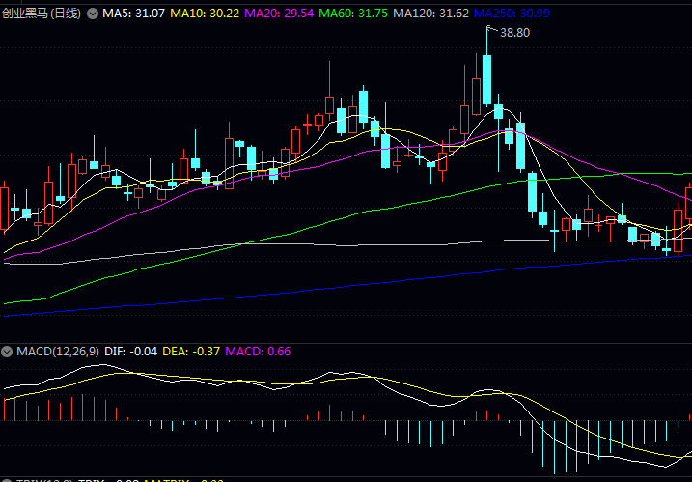Screen dimensions: 692x482
Task: Select the yellow MA10 label
Action: (x=206, y=14)
